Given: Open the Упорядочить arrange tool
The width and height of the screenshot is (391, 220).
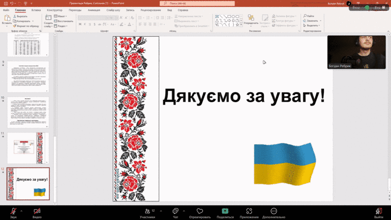Looking at the screenshot, I should pos(251,19).
